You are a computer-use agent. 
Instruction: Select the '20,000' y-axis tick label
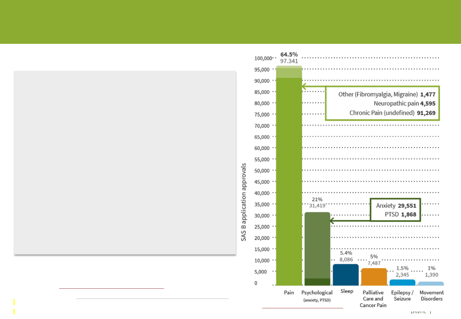click(x=262, y=238)
